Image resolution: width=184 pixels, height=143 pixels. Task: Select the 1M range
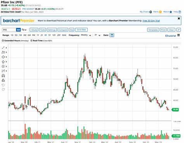[x=20, y=35]
